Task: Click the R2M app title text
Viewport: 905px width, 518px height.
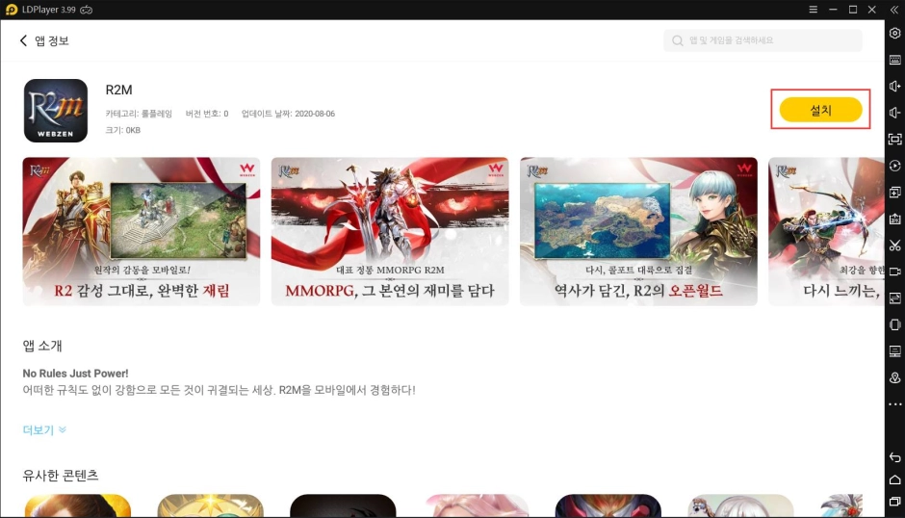Action: point(118,90)
